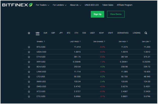Favorite the BTC/USD pair star

click(x=29, y=47)
